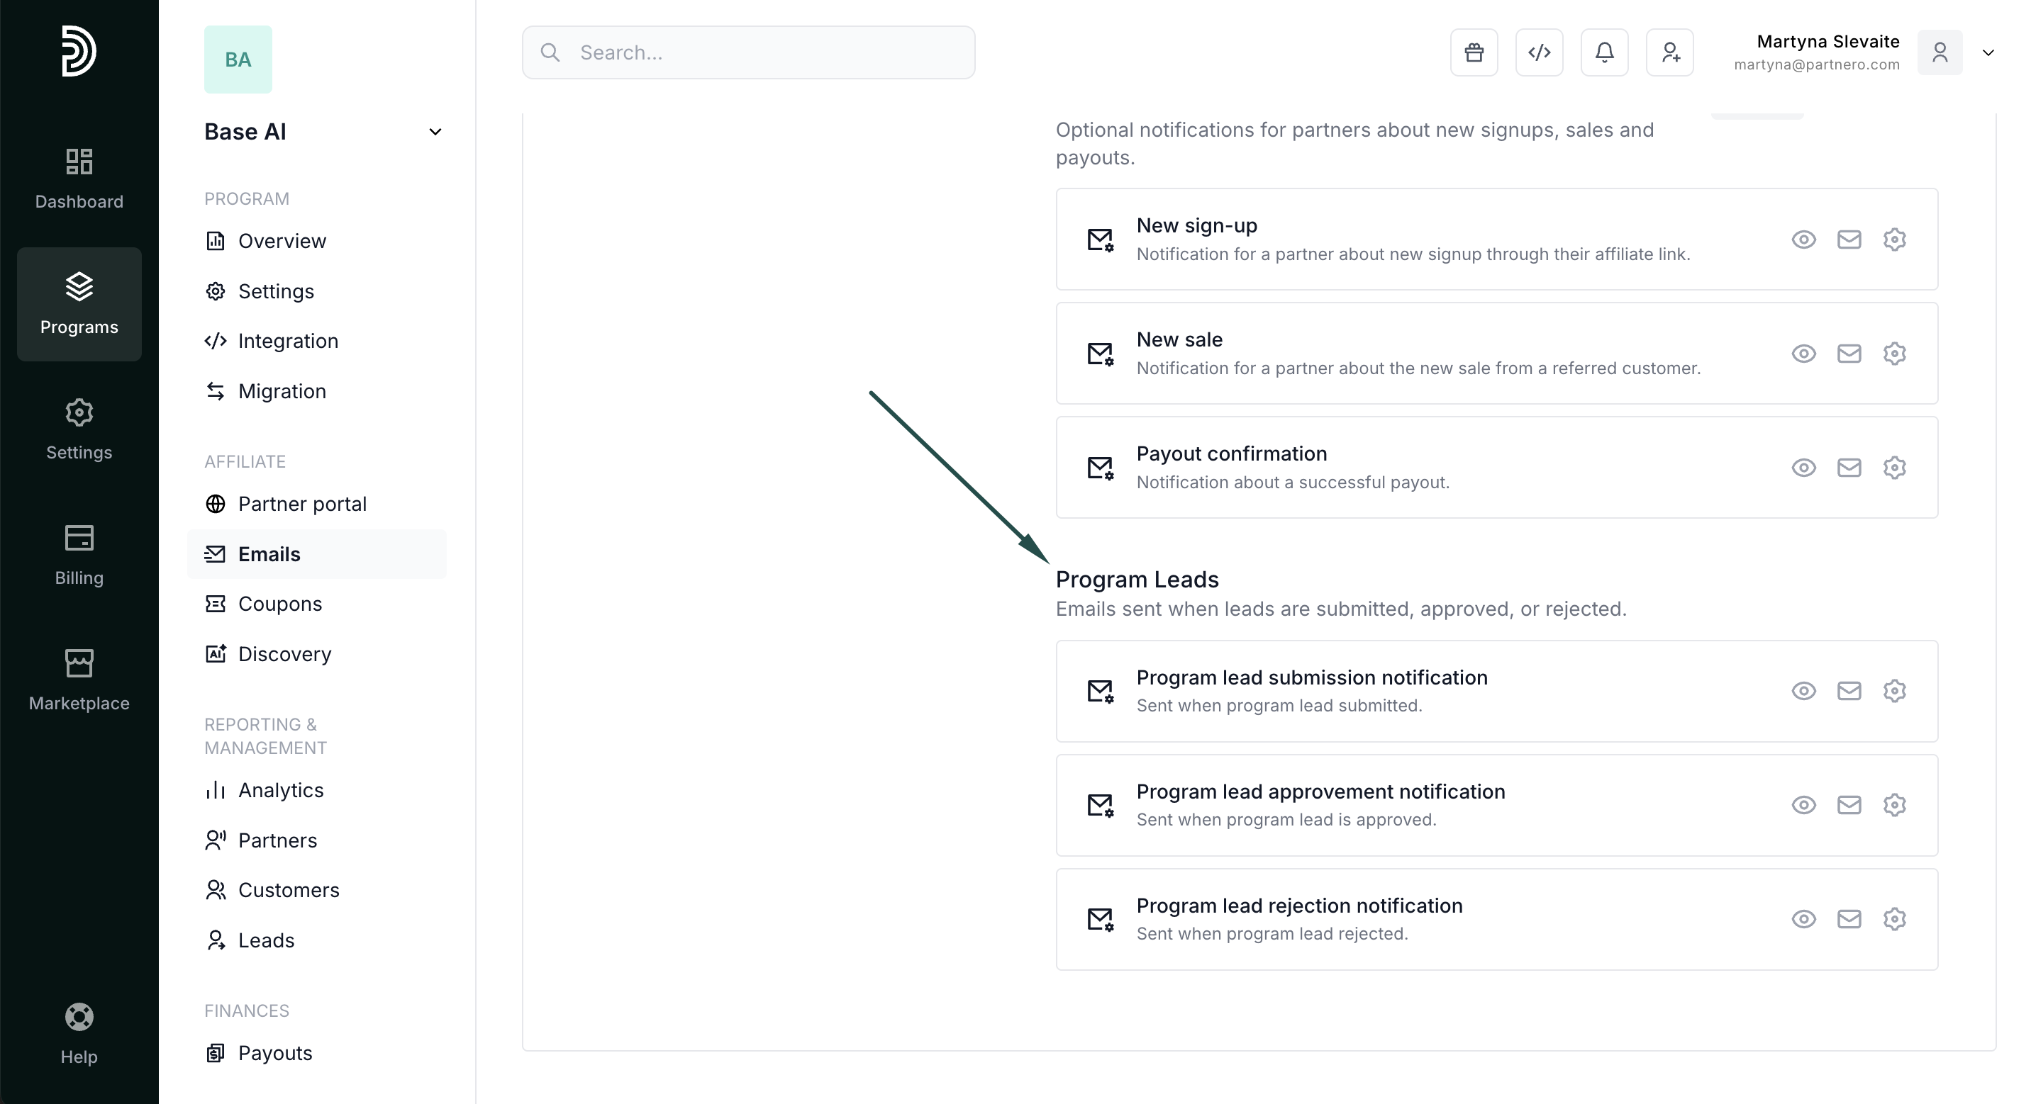Viewport: 2031px width, 1104px height.
Task: Preview Program lead submission notification email
Action: [x=1803, y=691]
